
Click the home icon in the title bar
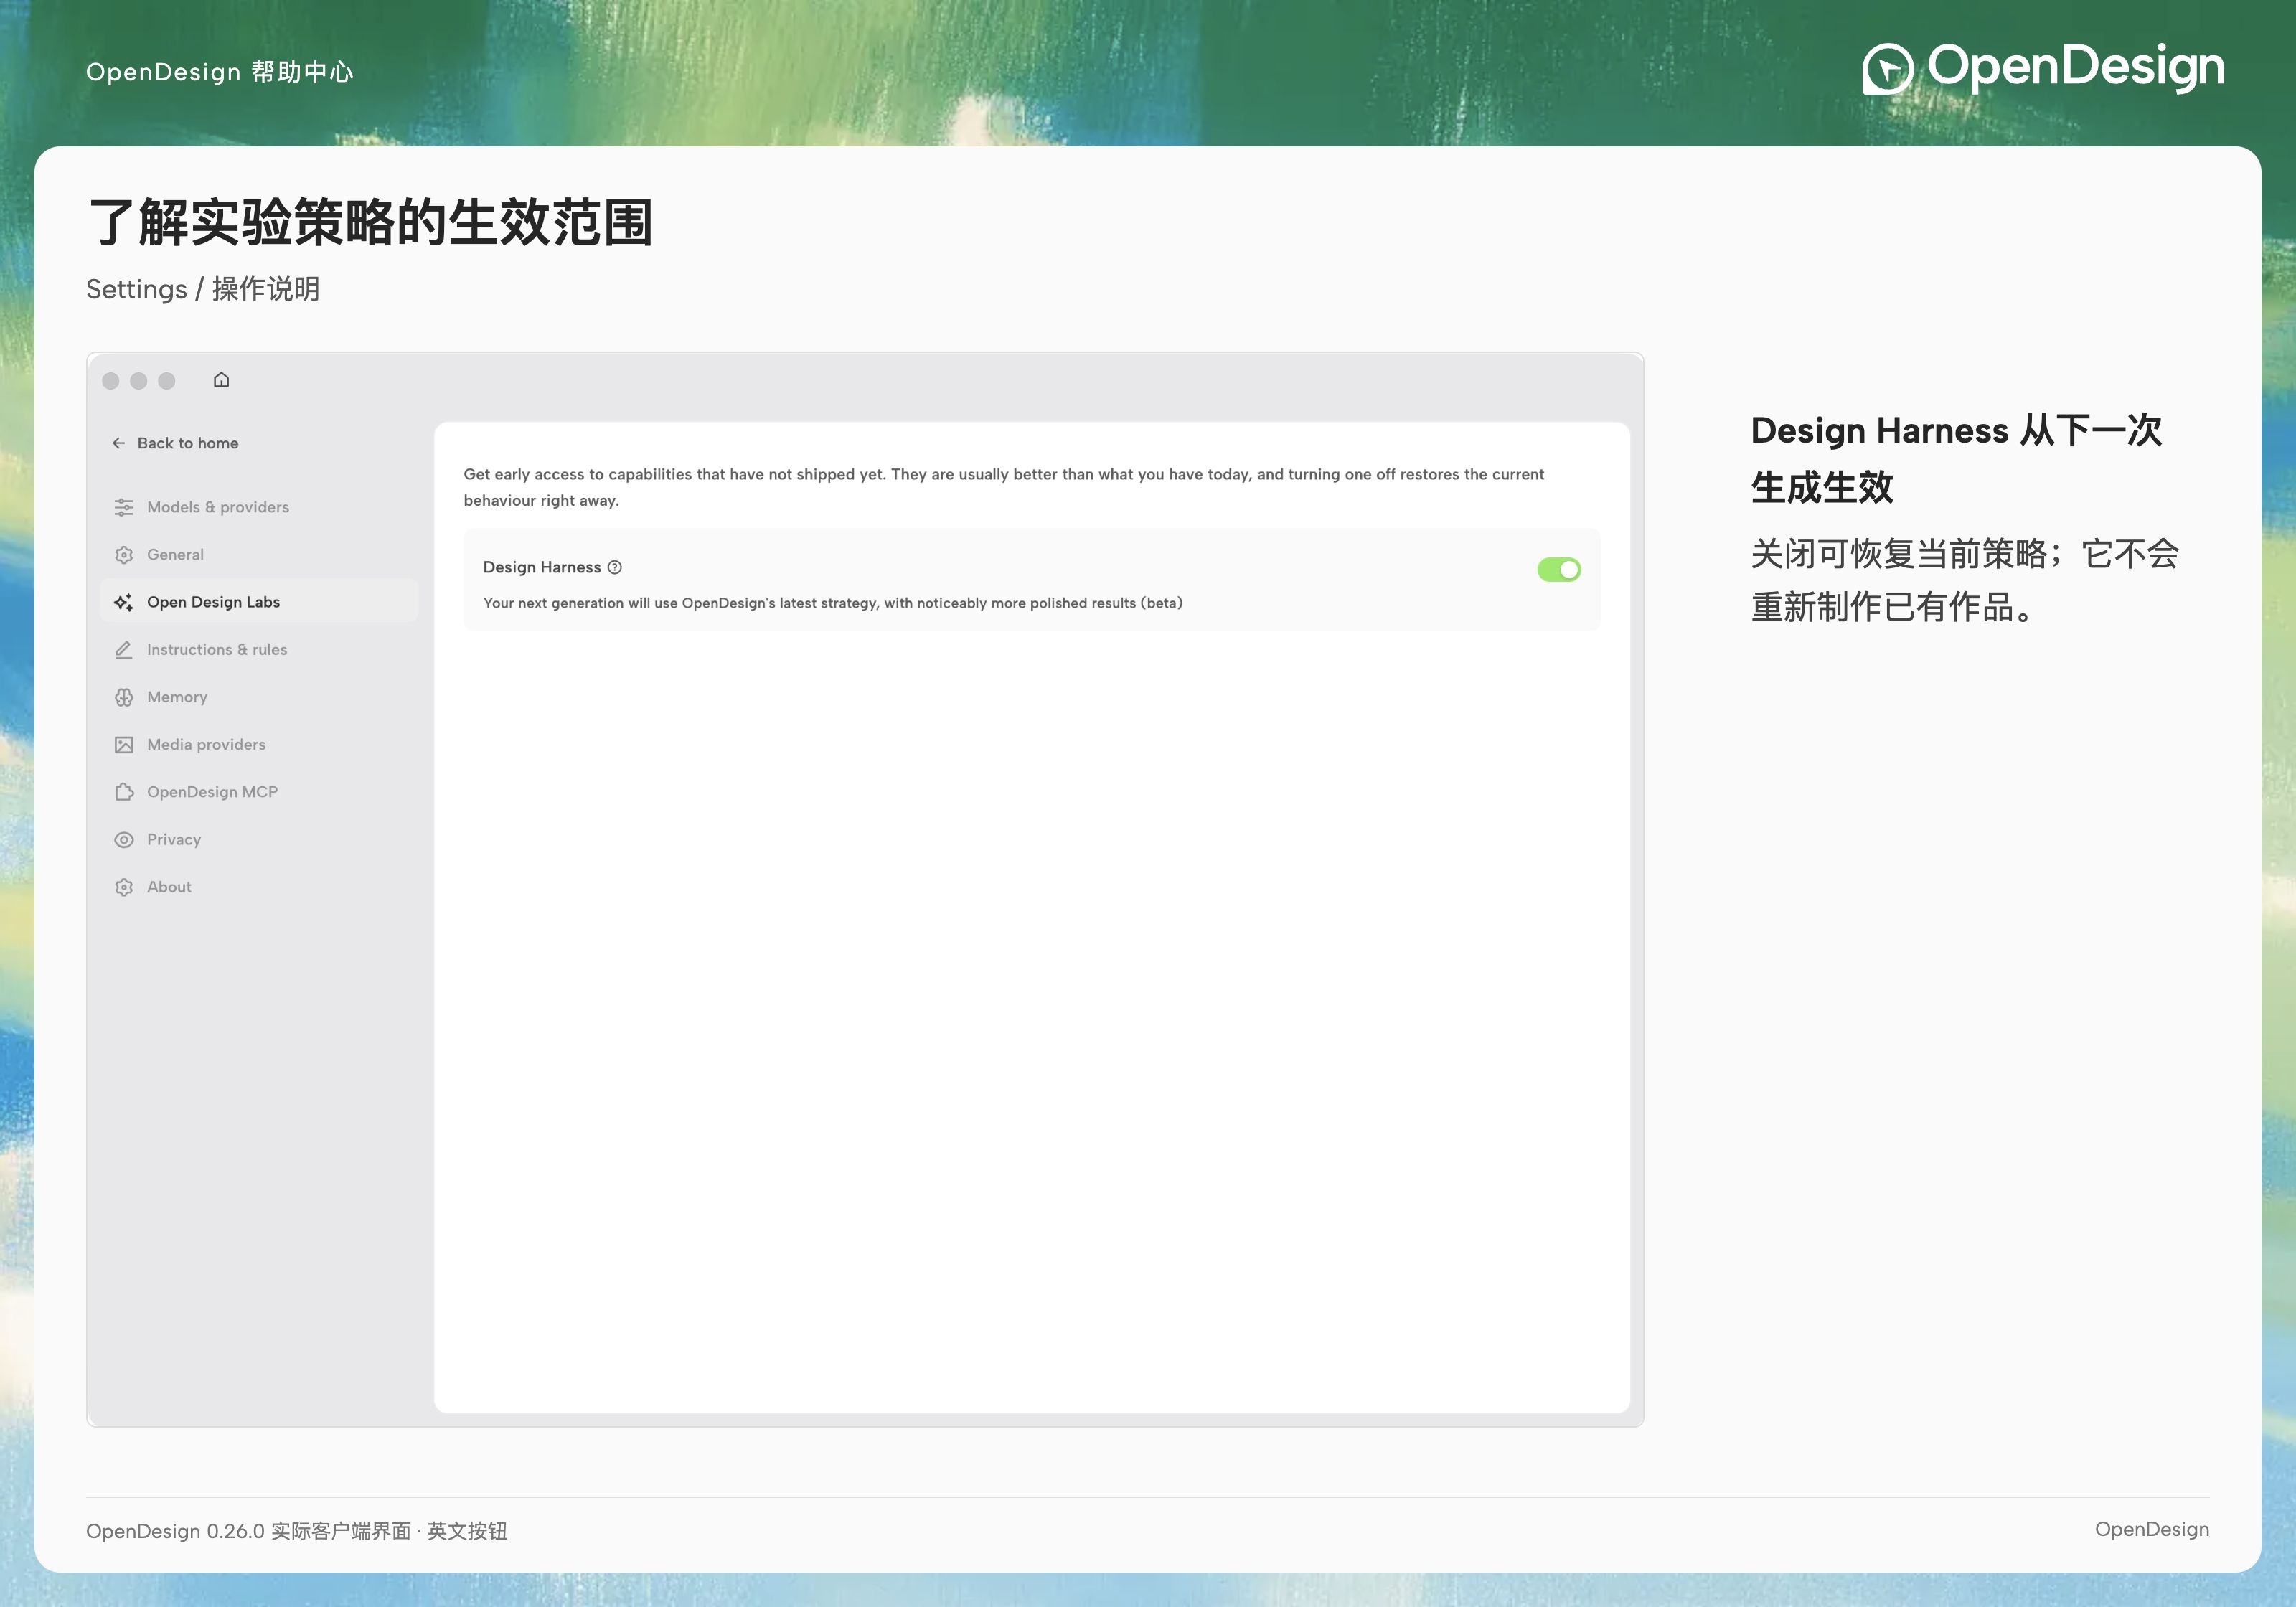click(221, 380)
